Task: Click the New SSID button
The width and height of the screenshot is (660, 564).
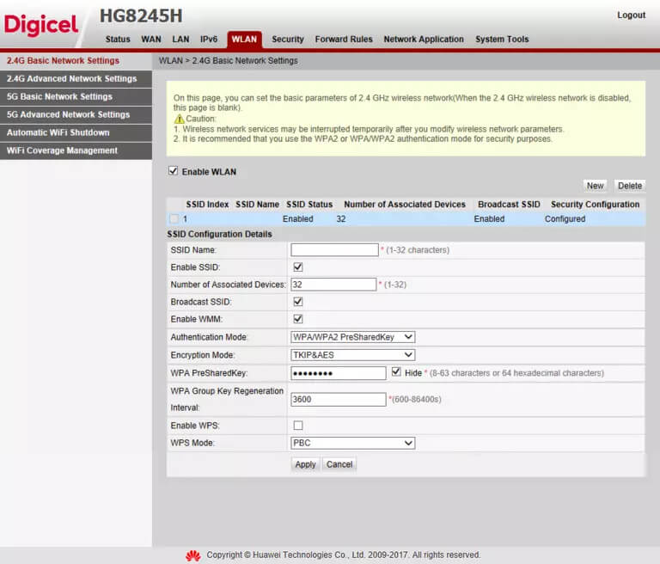Action: 595,186
